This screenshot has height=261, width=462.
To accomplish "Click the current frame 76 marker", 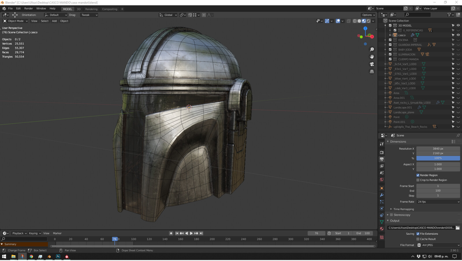I will coord(115,239).
